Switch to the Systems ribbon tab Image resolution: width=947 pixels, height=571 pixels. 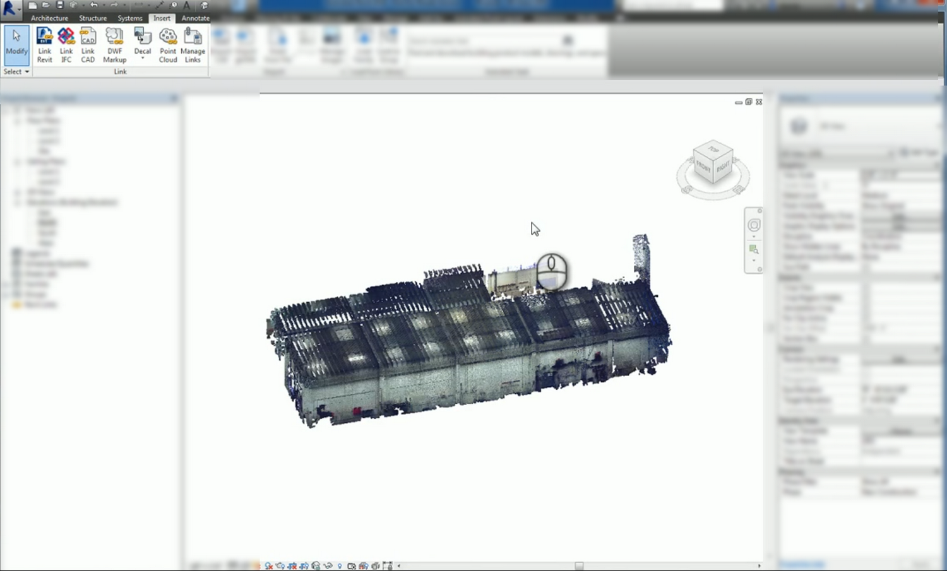click(x=130, y=18)
